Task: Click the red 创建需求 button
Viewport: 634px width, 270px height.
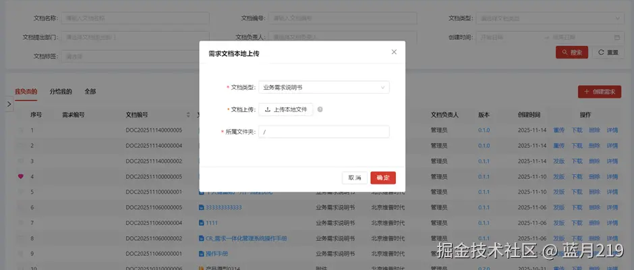Action: (x=599, y=92)
